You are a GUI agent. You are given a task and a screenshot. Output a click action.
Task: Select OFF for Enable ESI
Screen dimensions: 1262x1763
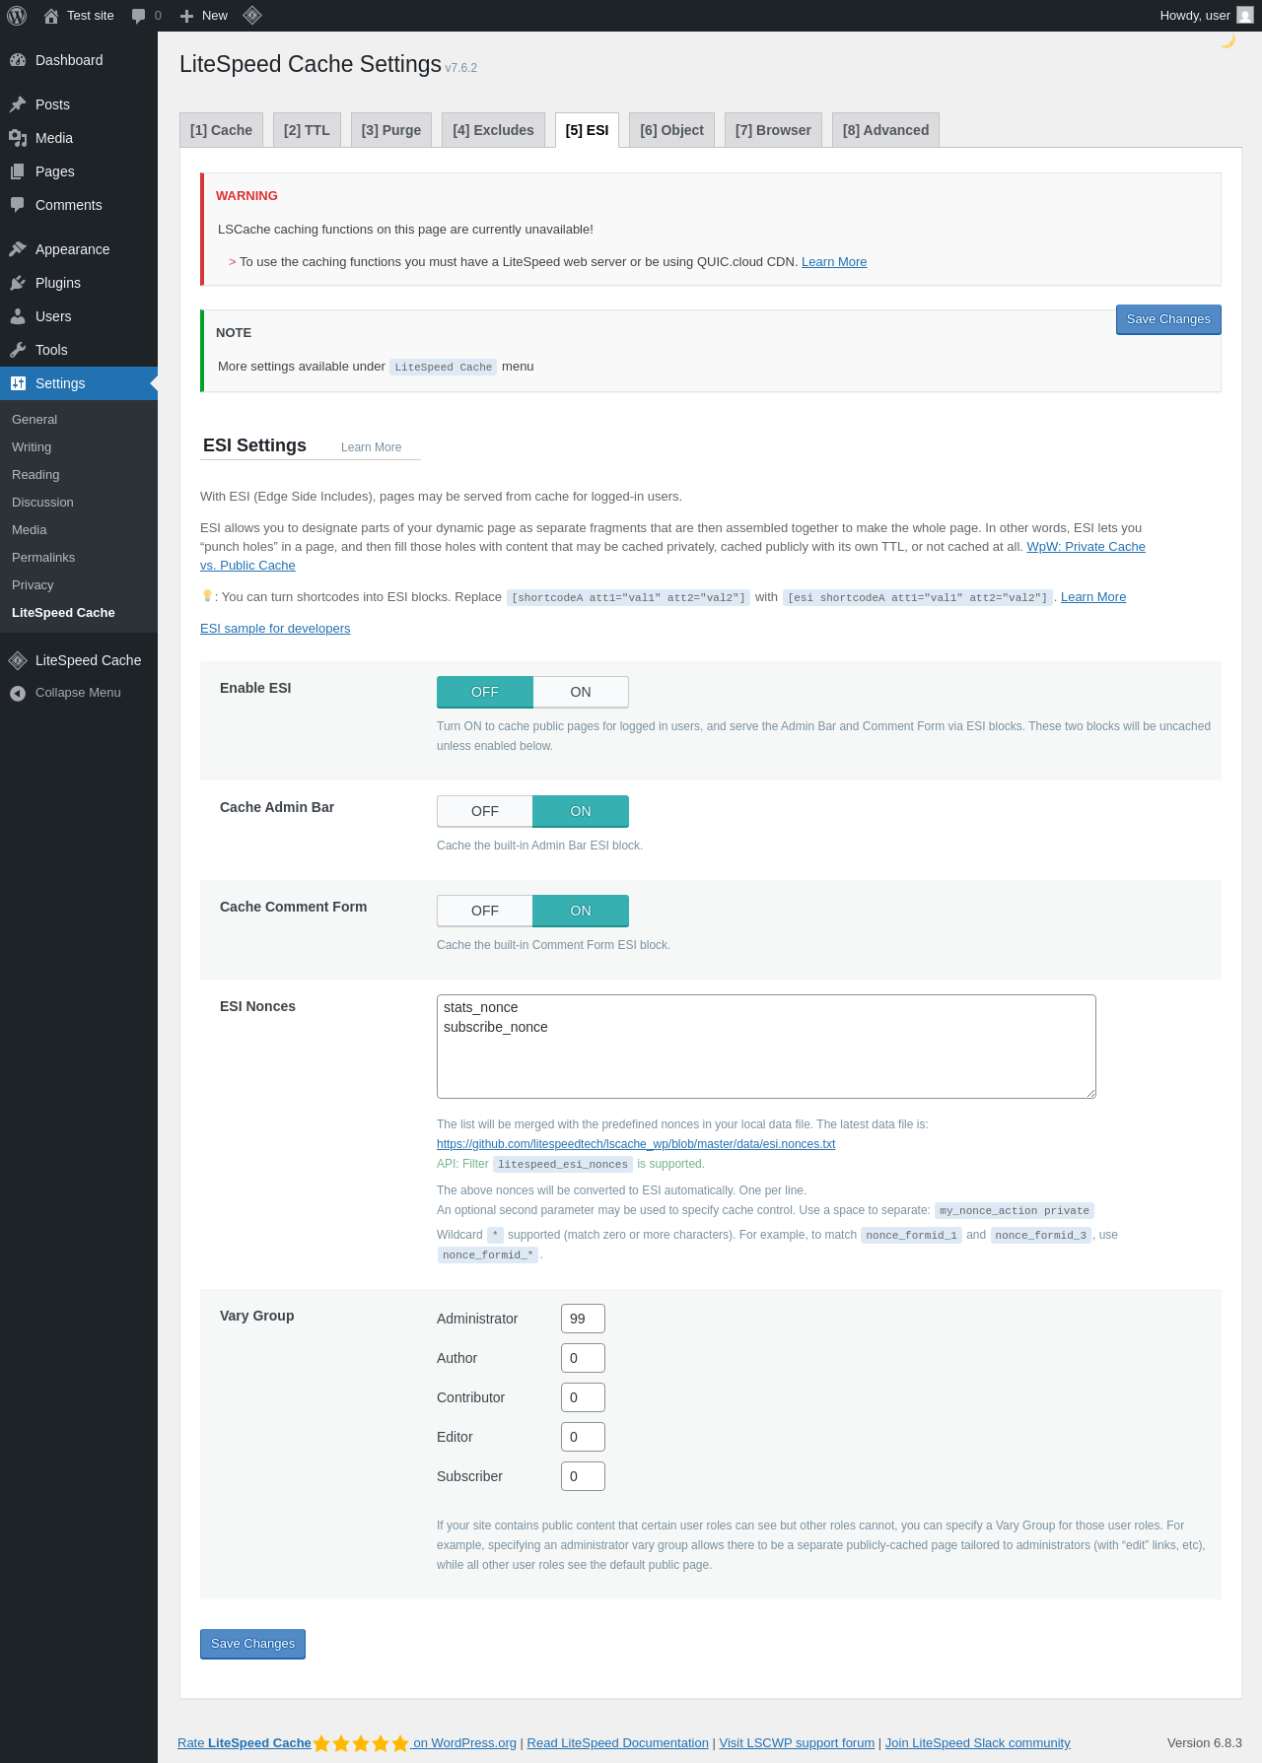click(x=485, y=692)
